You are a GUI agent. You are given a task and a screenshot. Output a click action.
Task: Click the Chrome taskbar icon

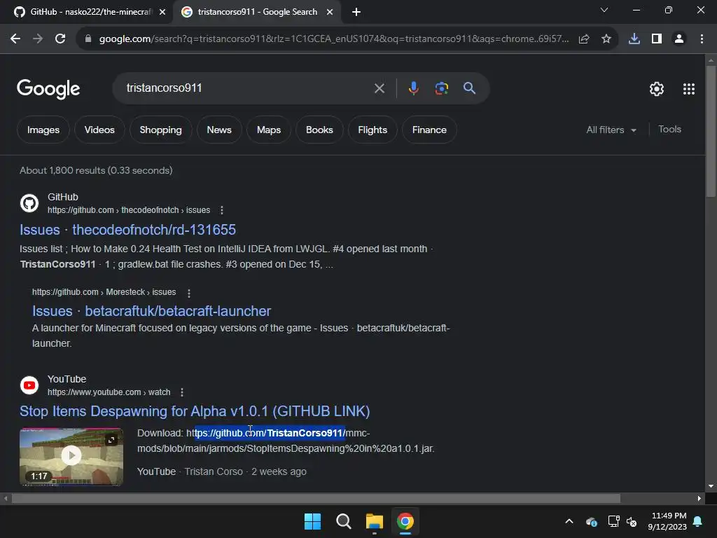(405, 521)
